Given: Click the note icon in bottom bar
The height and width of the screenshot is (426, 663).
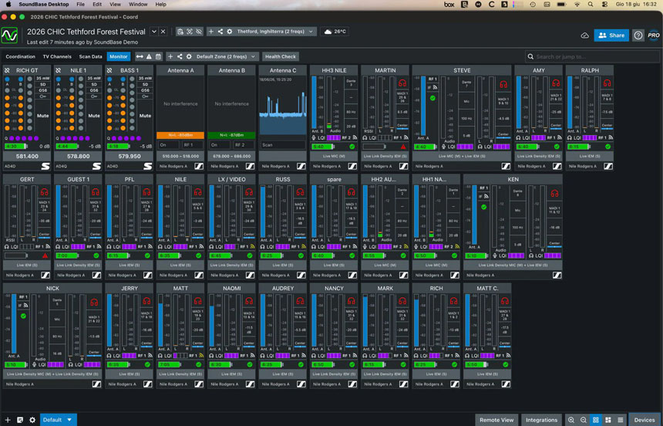Looking at the screenshot, I should pos(20,420).
